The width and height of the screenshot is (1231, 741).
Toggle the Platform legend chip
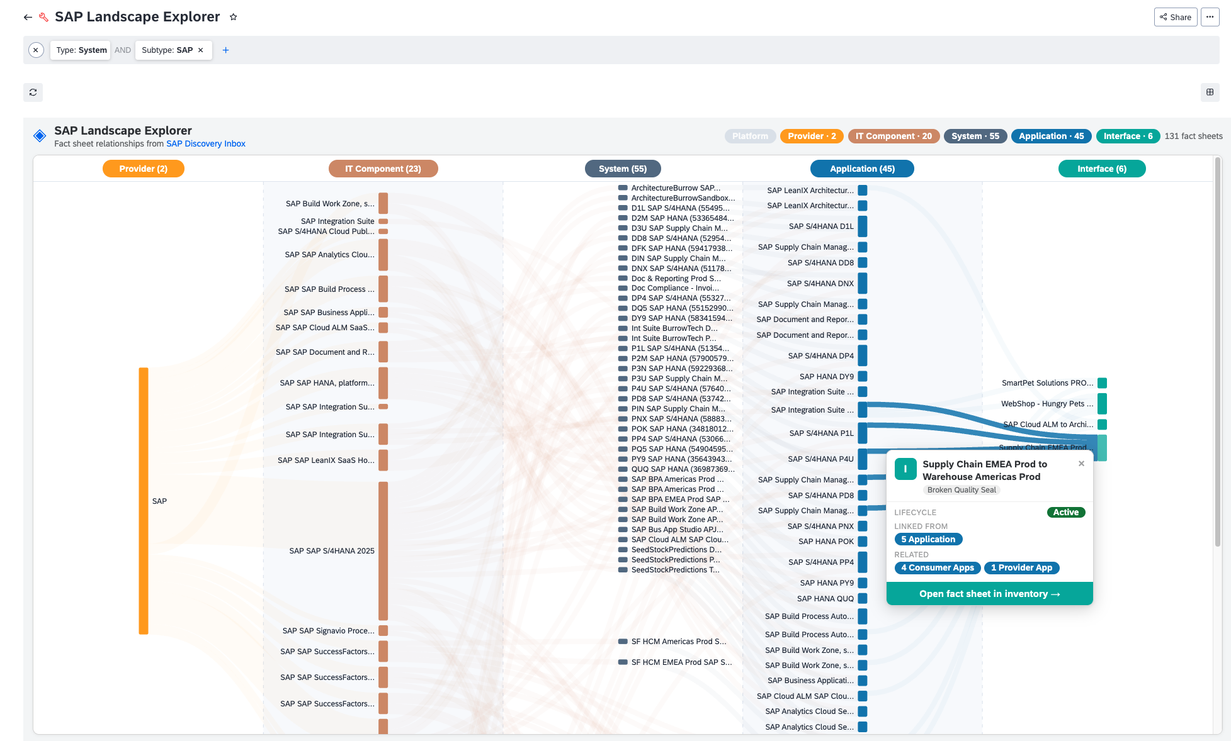coord(750,136)
